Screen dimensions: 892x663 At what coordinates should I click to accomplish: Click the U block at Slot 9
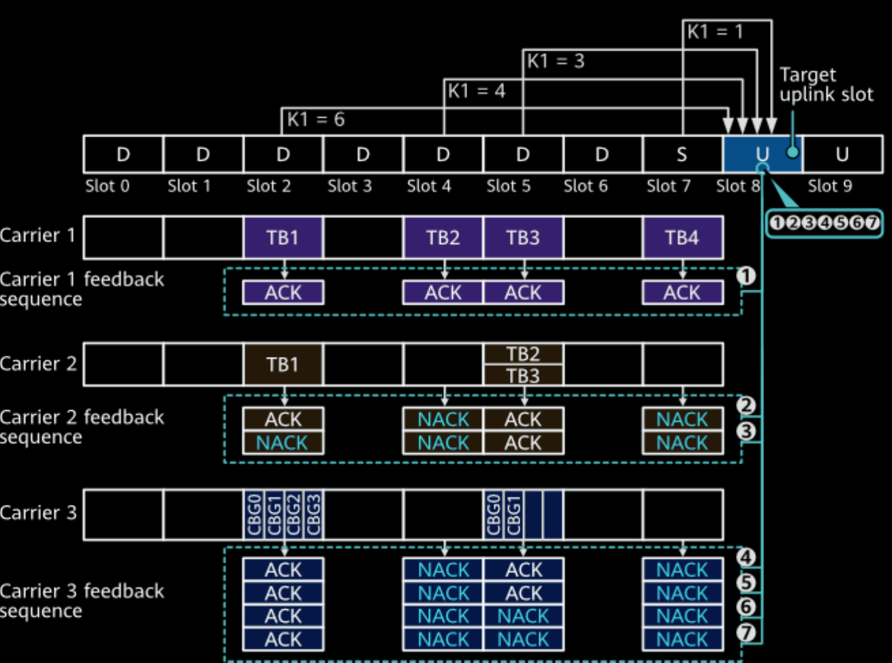point(842,154)
